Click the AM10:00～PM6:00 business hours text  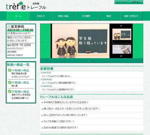20,30
